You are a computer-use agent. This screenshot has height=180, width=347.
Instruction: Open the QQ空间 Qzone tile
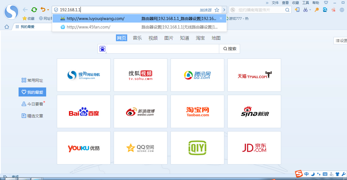pyautogui.click(x=140, y=148)
